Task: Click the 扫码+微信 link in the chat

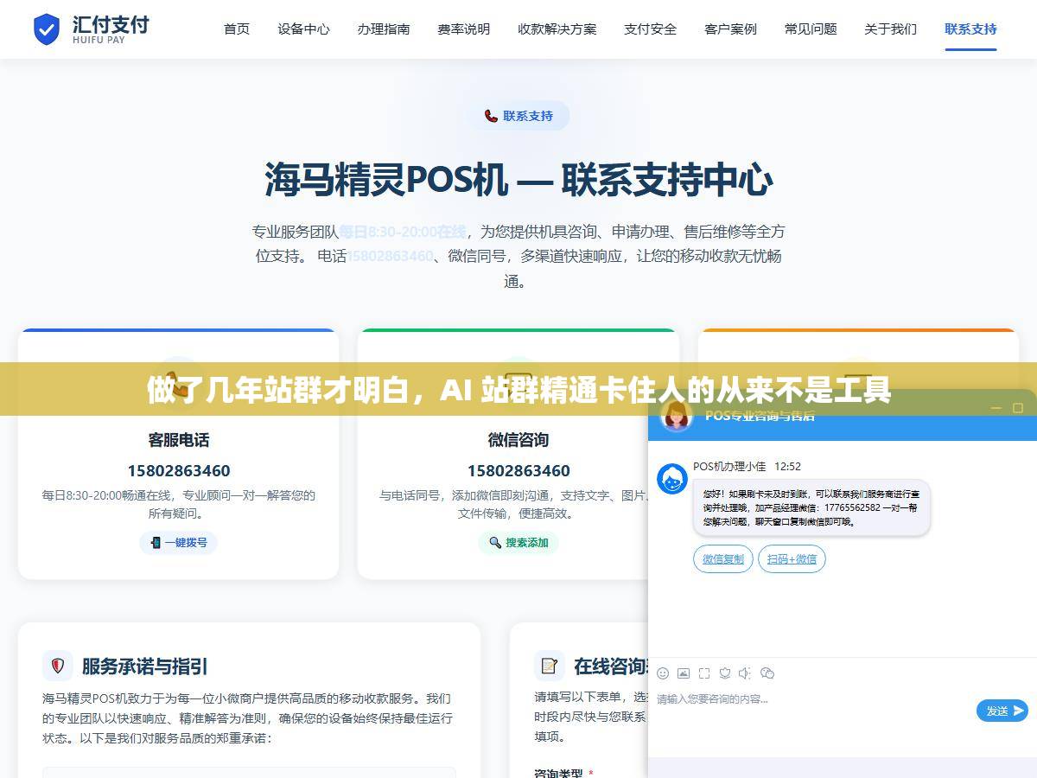Action: (792, 559)
